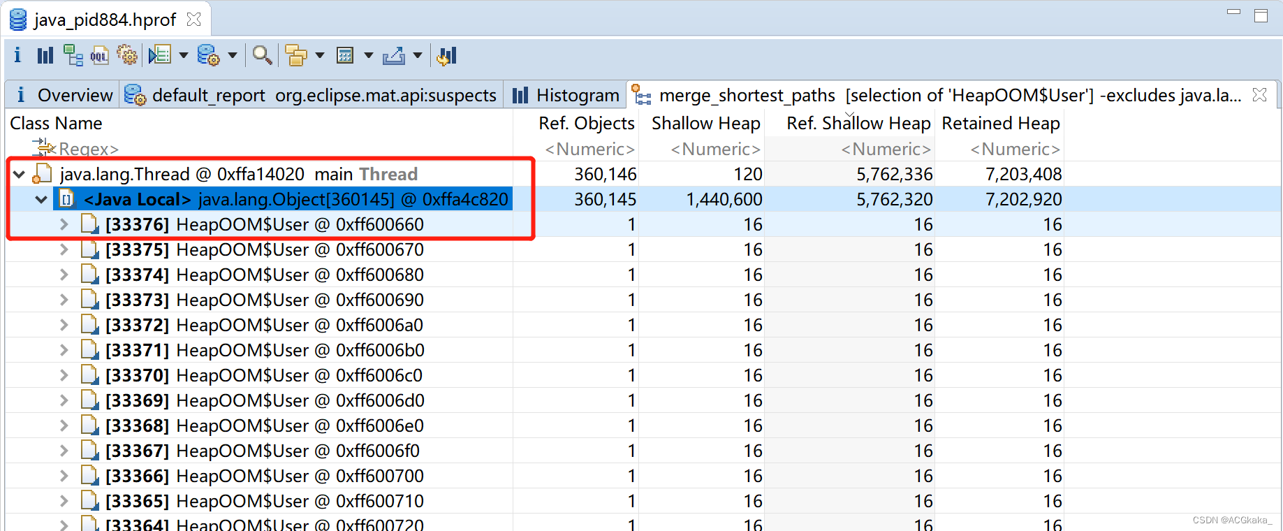Expand the [33371] HeapOOM$User node
The height and width of the screenshot is (531, 1283).
(64, 350)
